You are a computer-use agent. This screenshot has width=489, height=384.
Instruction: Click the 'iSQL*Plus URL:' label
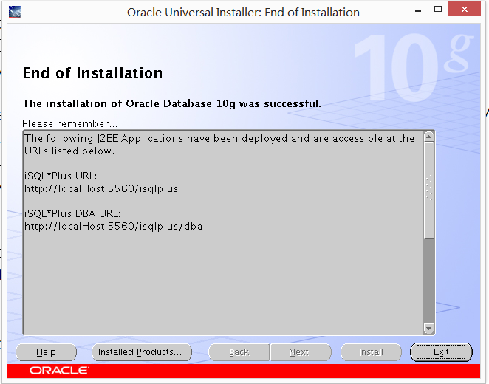(x=61, y=176)
